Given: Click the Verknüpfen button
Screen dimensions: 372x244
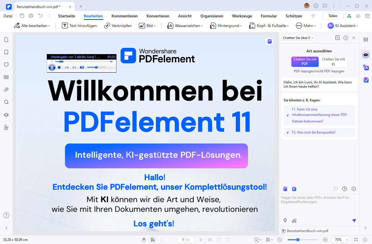Looking at the screenshot, I should (118, 26).
